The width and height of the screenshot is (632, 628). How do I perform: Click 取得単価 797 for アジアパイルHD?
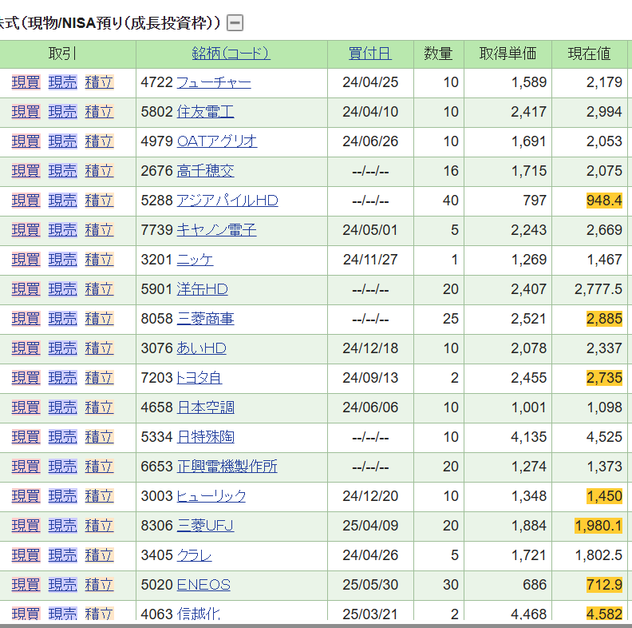535,201
